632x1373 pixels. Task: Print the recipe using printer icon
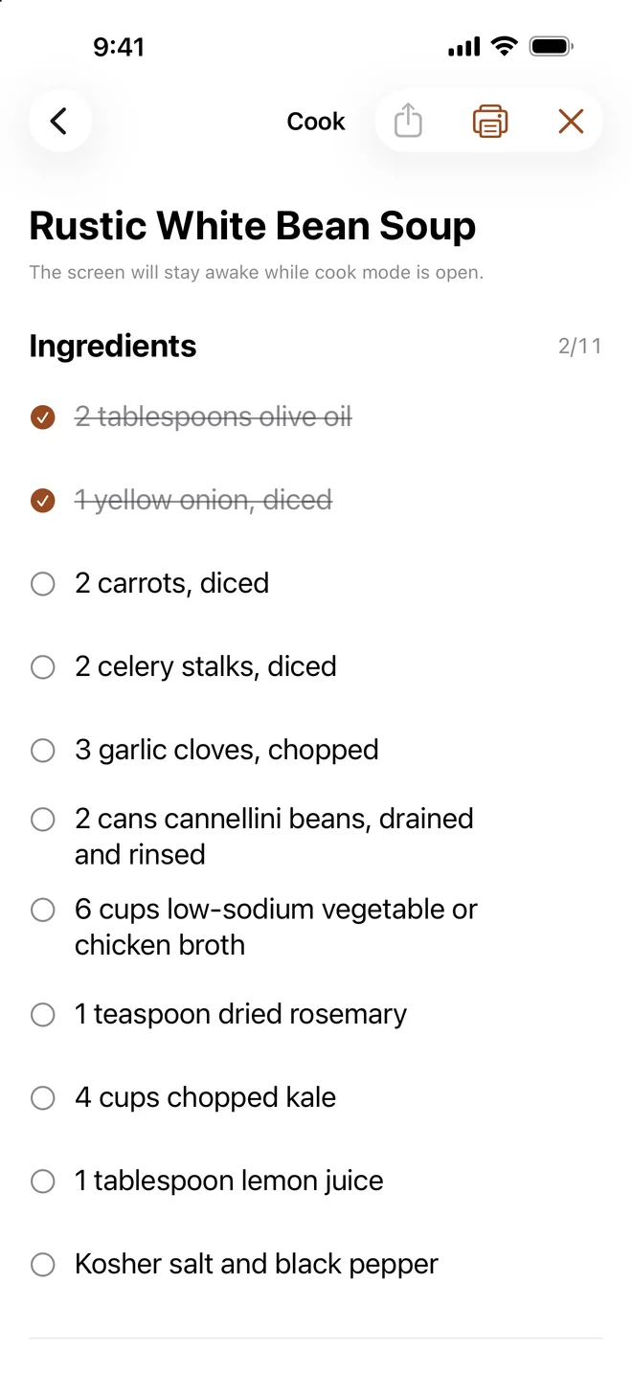coord(490,122)
